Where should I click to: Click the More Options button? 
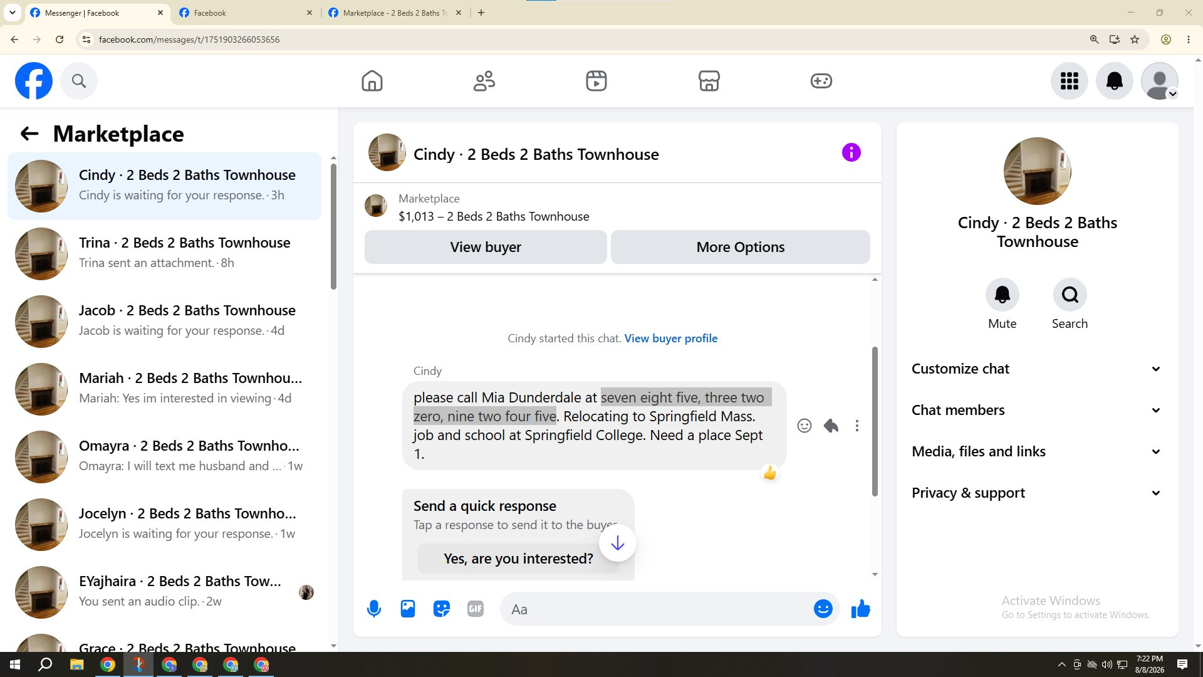coord(741,247)
